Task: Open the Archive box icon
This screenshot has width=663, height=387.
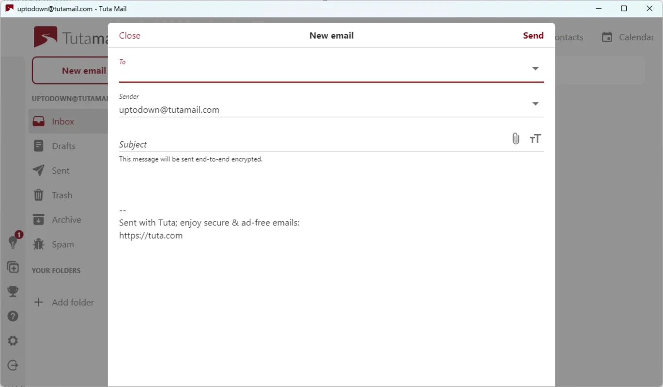Action: point(39,220)
